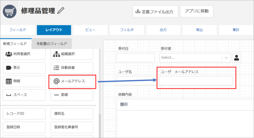Viewport: 254px width, 138px height.
Task: Switch to the 取込 tab
Action: click(x=200, y=30)
